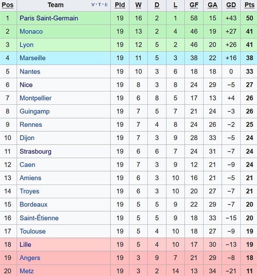Click the Saint-Étienne link
257x276 pixels.
(39, 218)
